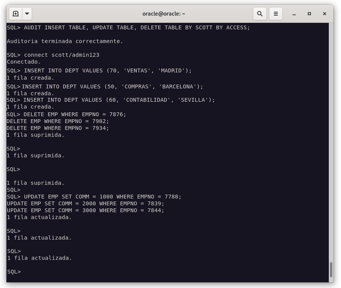Click the UPDATE COMM = 3000 statement
341x288 pixels.
85,210
